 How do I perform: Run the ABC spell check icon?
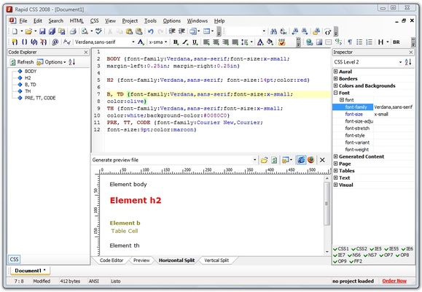(x=98, y=31)
